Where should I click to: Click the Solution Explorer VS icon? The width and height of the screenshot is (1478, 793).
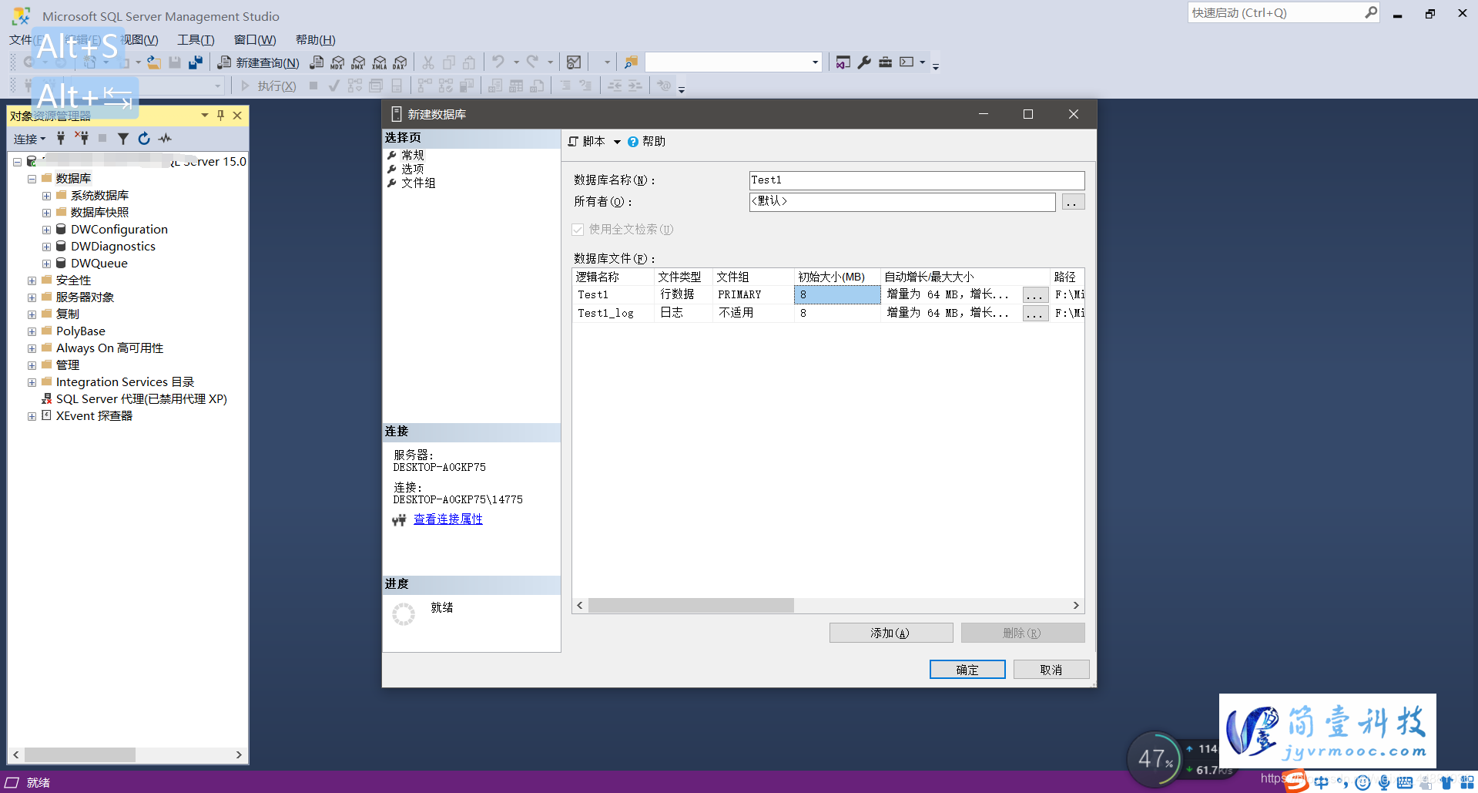click(x=843, y=62)
